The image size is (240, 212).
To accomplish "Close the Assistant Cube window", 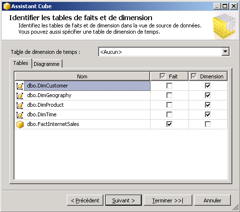I will pos(234,6).
